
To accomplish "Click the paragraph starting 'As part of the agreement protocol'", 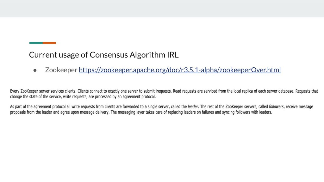I will [162, 109].
